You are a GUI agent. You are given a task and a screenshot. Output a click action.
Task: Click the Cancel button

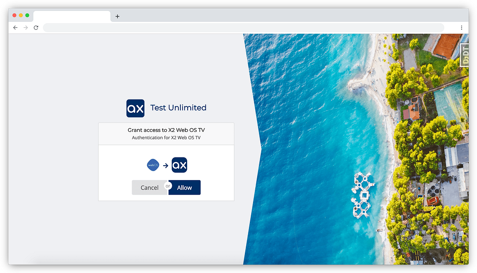[x=149, y=187]
